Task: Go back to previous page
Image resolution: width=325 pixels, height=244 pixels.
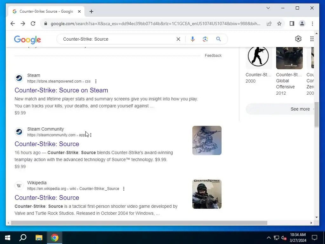Action: point(13,24)
